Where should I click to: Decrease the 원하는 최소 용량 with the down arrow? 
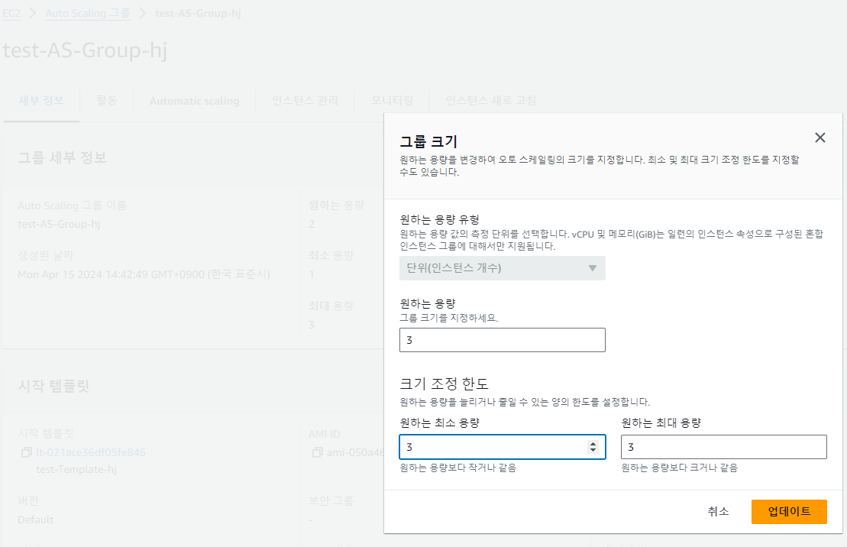pyautogui.click(x=593, y=450)
